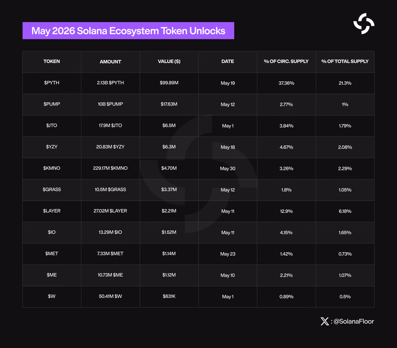Viewport: 397px width, 348px height.
Task: Click the $17.63M value
Action: click(x=169, y=104)
